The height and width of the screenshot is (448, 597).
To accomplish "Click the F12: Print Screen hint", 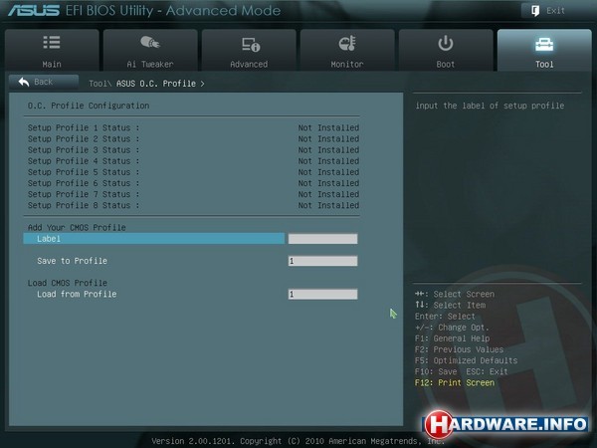I will click(455, 382).
